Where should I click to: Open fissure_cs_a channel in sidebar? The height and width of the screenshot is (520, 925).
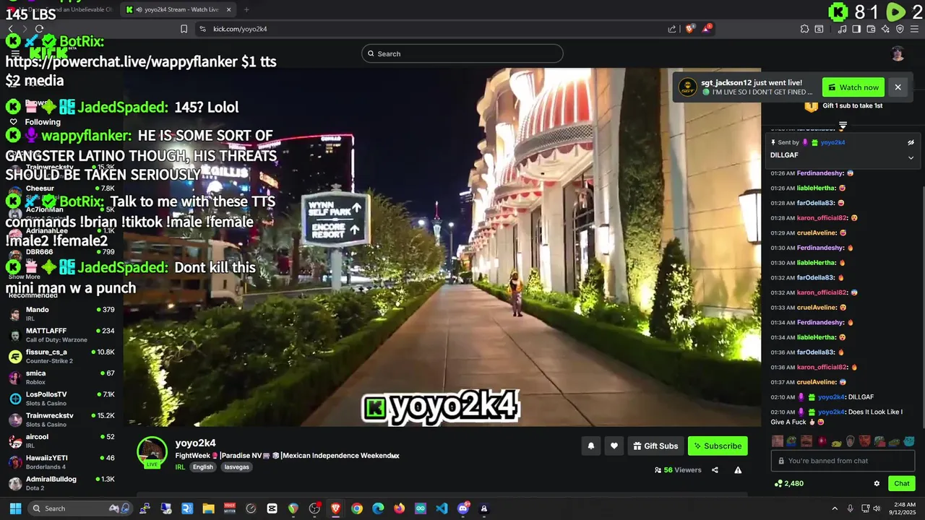61,356
